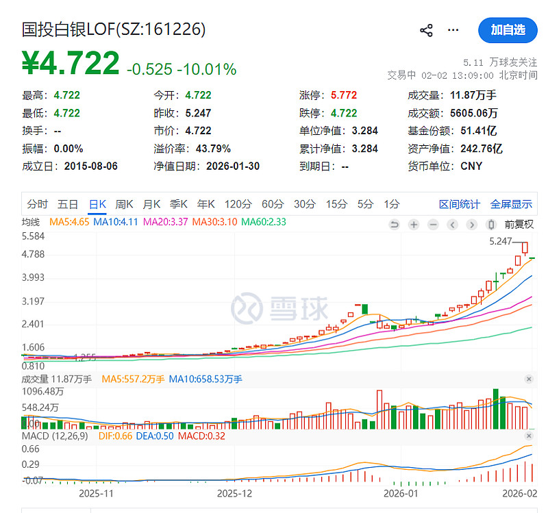Click the share icon
Viewport: 548px width, 513px height.
pyautogui.click(x=426, y=30)
